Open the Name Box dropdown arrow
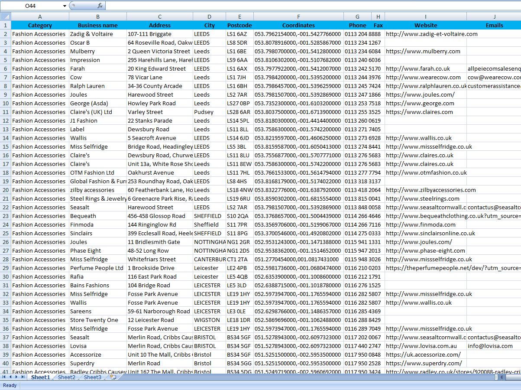 tap(65, 6)
